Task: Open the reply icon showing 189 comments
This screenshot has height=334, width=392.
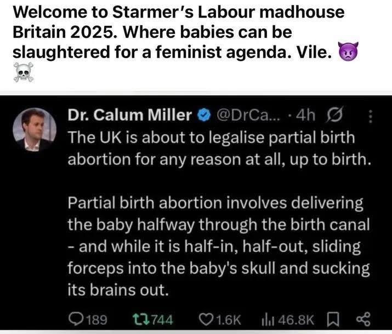Action: pos(77,320)
